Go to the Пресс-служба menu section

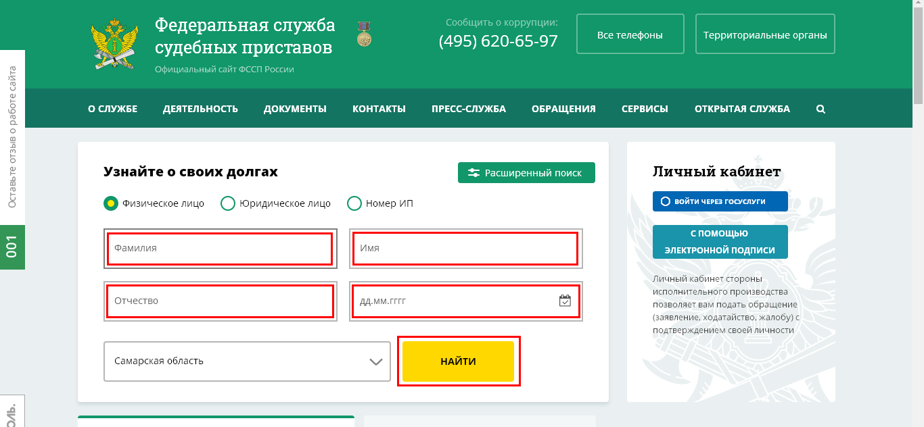(x=468, y=109)
